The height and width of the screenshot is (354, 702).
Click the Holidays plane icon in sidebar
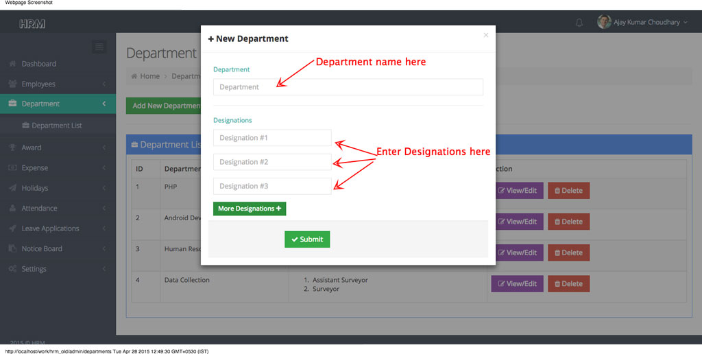pyautogui.click(x=13, y=188)
